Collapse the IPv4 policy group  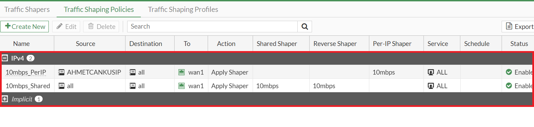click(x=5, y=58)
